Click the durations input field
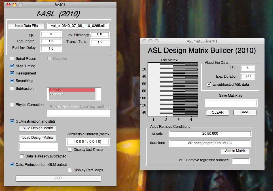Image resolution: width=273 pixels, height=191 pixels. tap(210, 143)
